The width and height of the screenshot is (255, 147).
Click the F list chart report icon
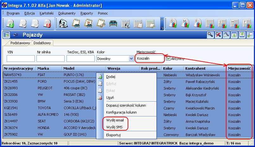247,24
